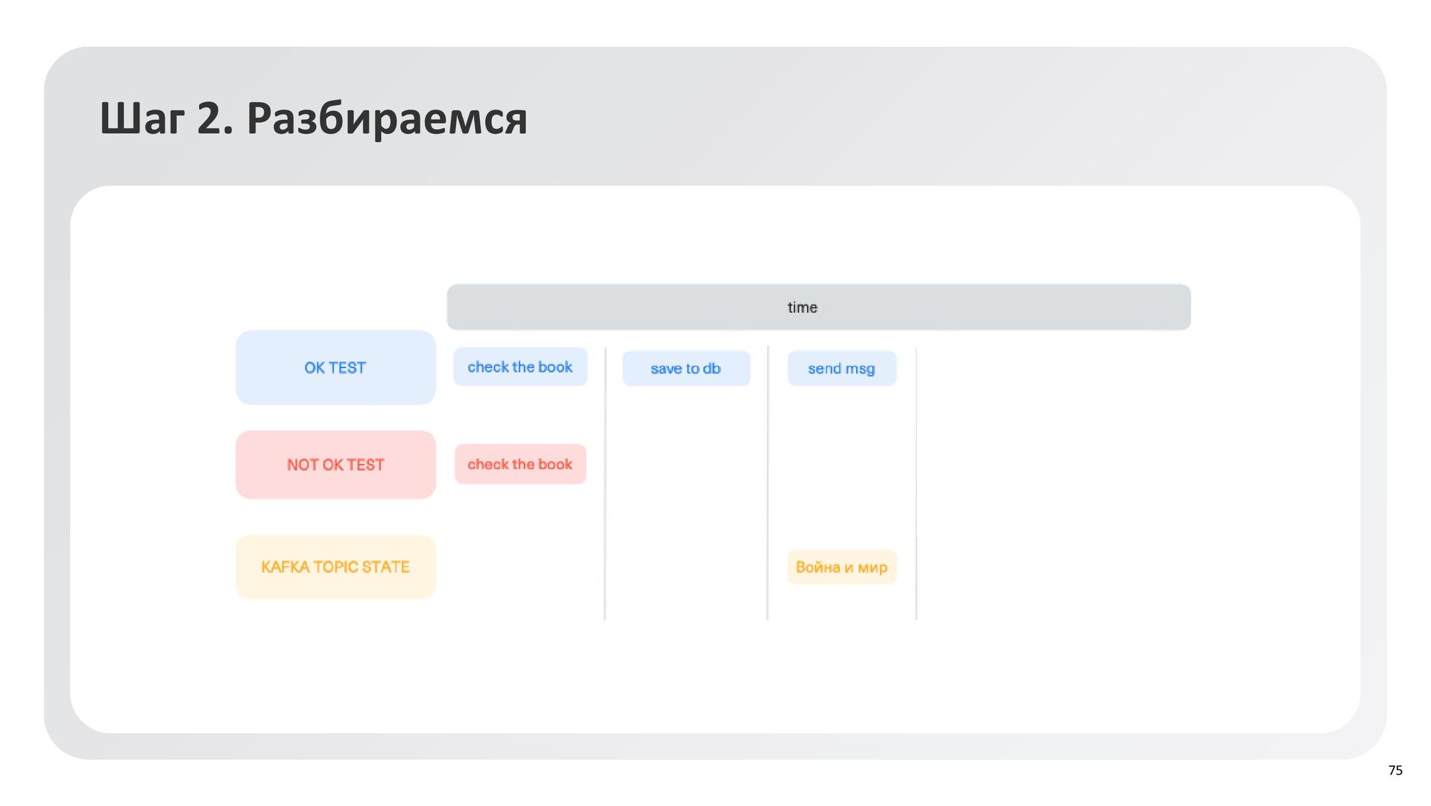
Task: Click the 'Шаг 2.' part of the heading
Action: click(165, 118)
